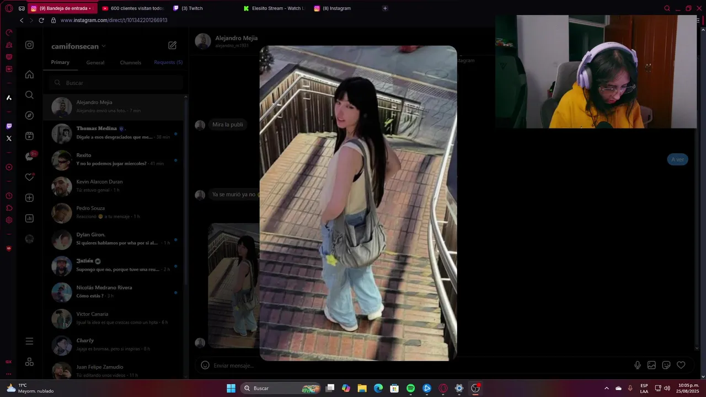Open Thomas Medina conversation
This screenshot has height=397, width=706.
pos(114,133)
